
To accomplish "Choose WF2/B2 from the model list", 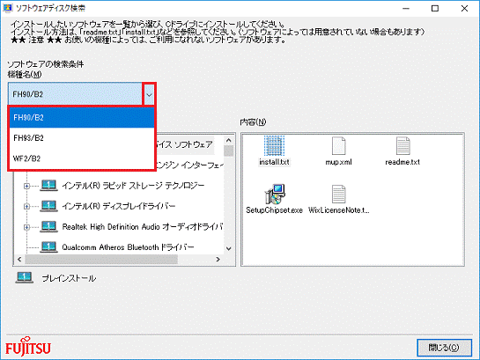I will (82, 158).
